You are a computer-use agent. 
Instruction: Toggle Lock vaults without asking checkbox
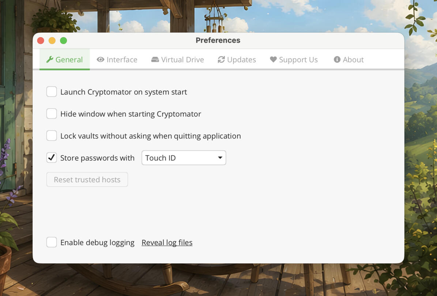52,136
